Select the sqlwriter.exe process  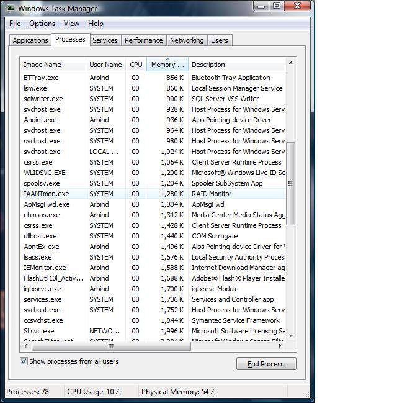(153, 99)
